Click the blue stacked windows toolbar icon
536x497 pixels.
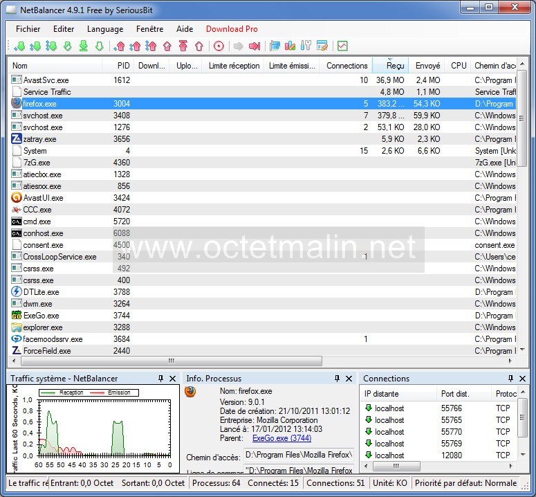(275, 46)
